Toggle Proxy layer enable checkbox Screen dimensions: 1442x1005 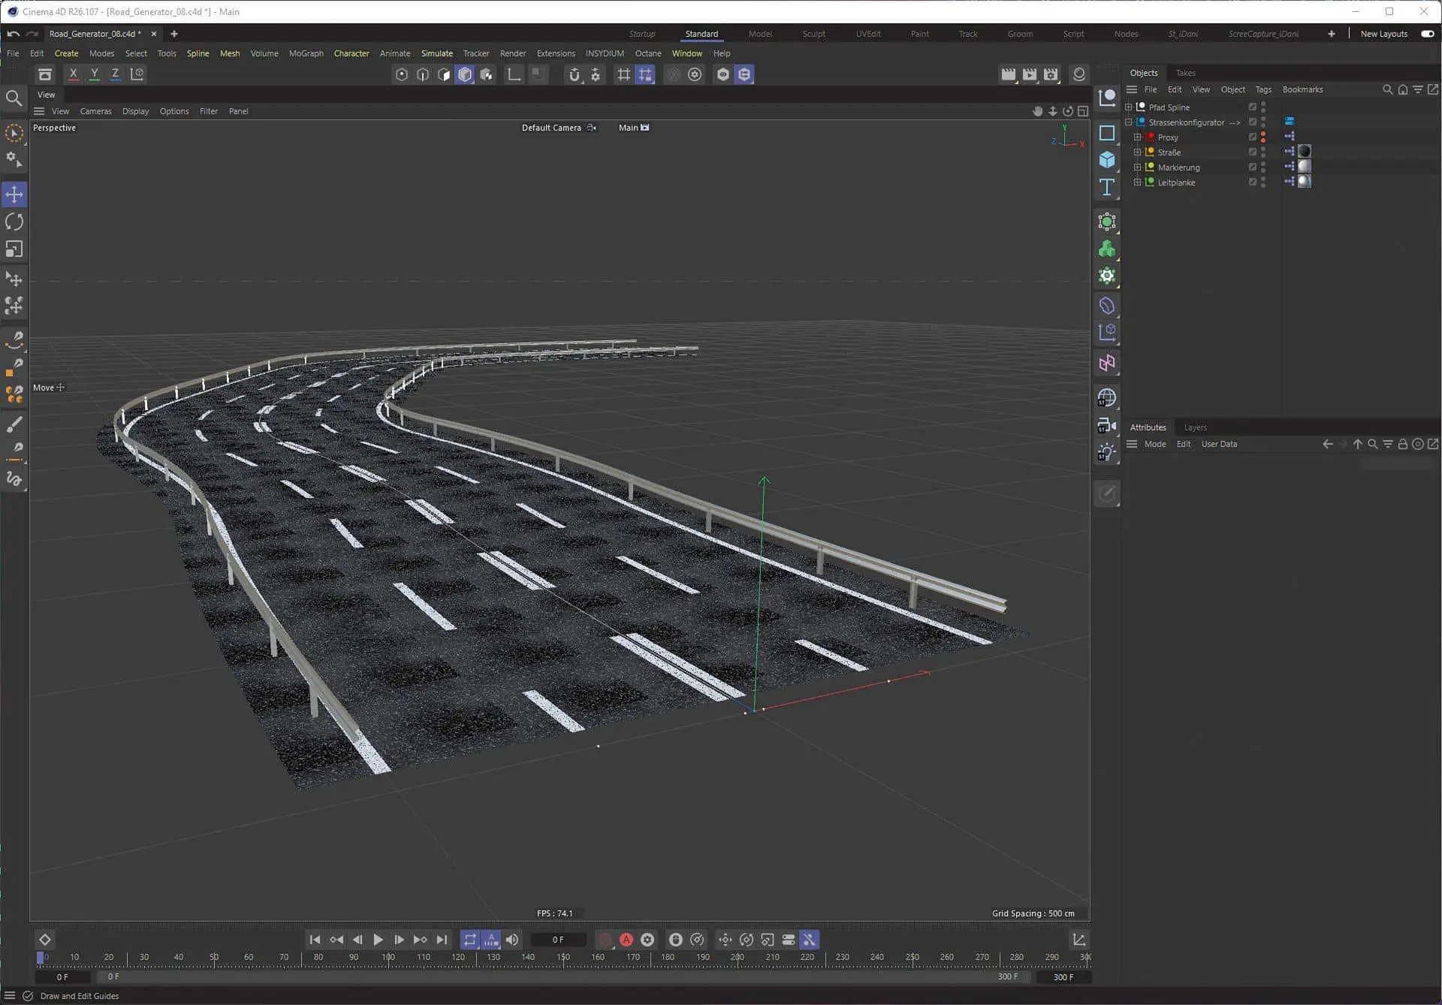point(1252,137)
